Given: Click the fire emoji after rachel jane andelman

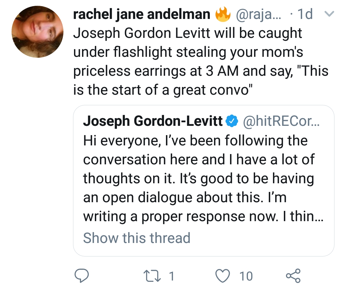Looking at the screenshot, I should tap(222, 15).
